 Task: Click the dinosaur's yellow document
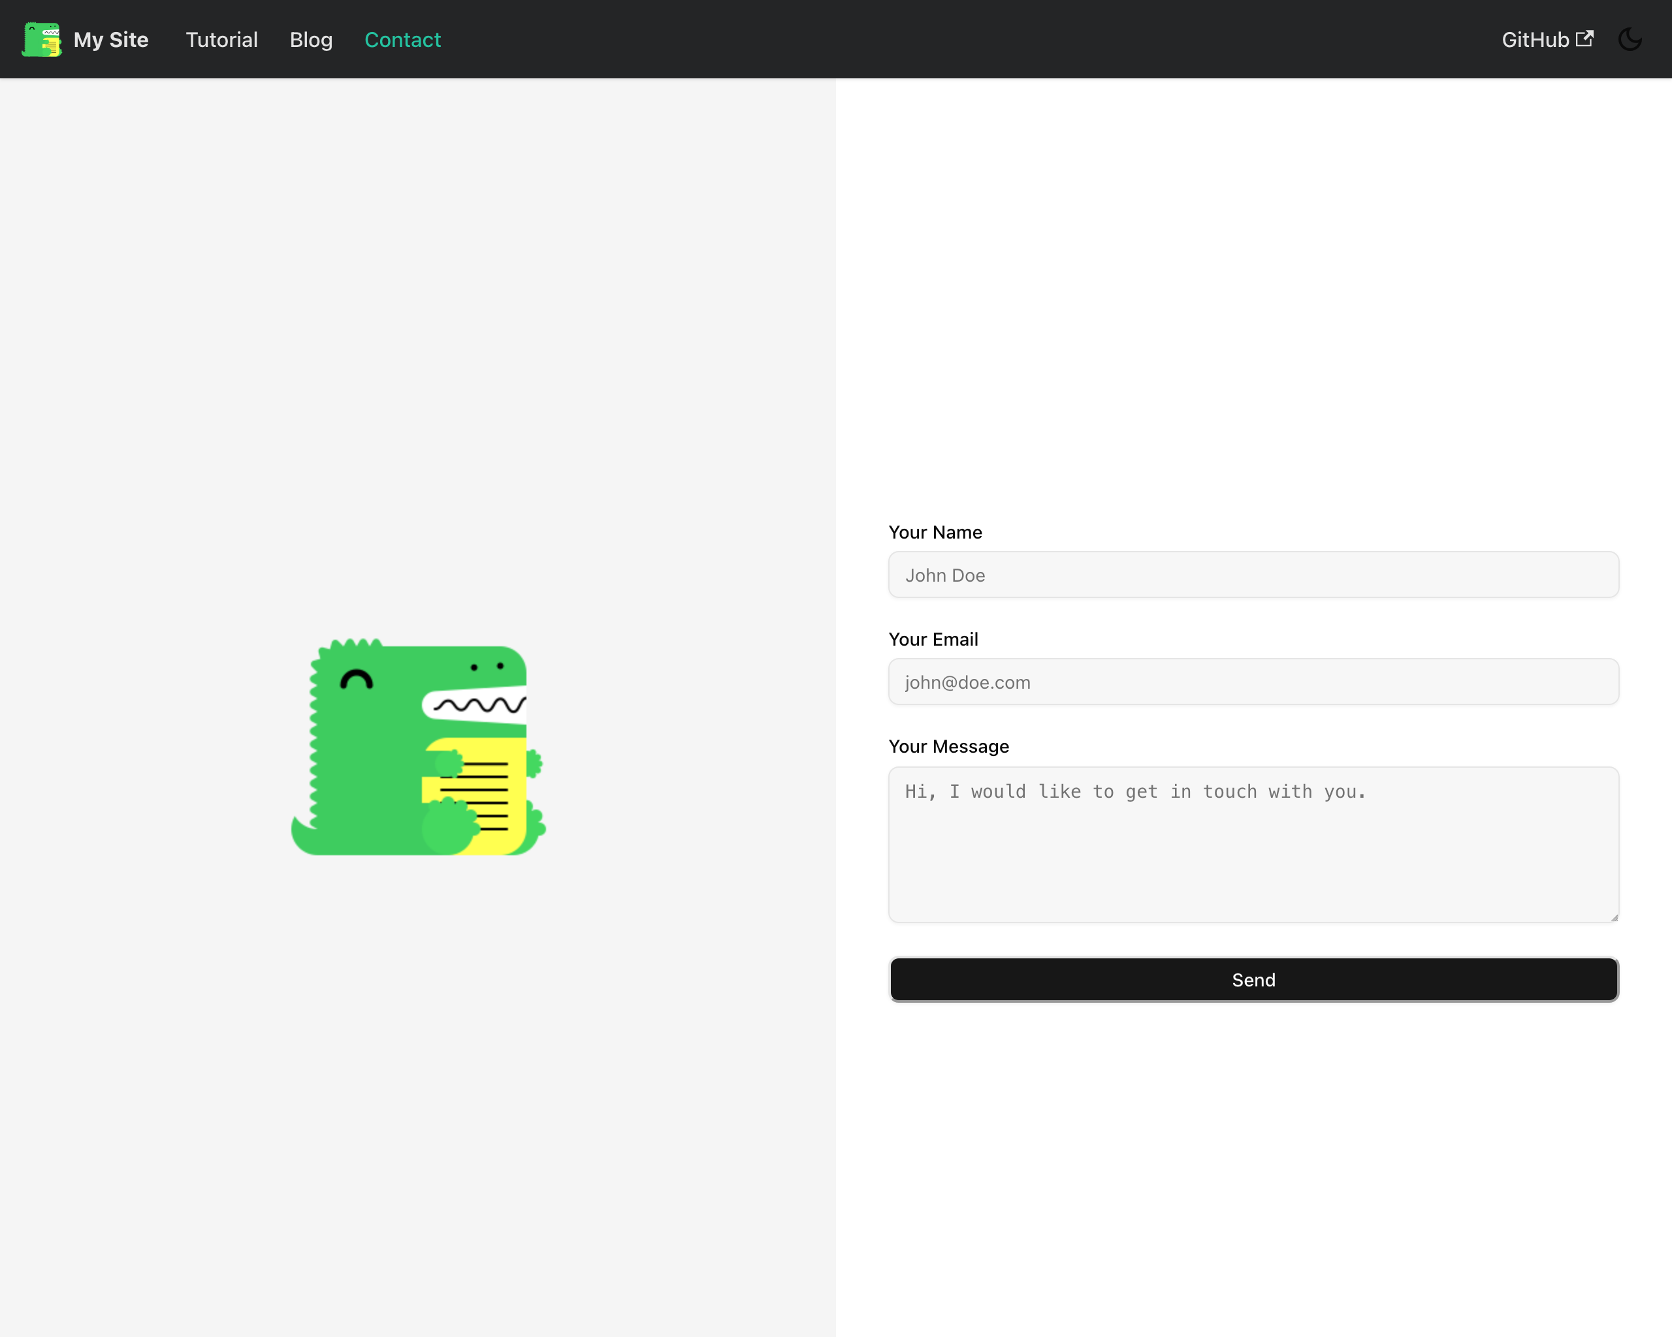pyautogui.click(x=496, y=798)
